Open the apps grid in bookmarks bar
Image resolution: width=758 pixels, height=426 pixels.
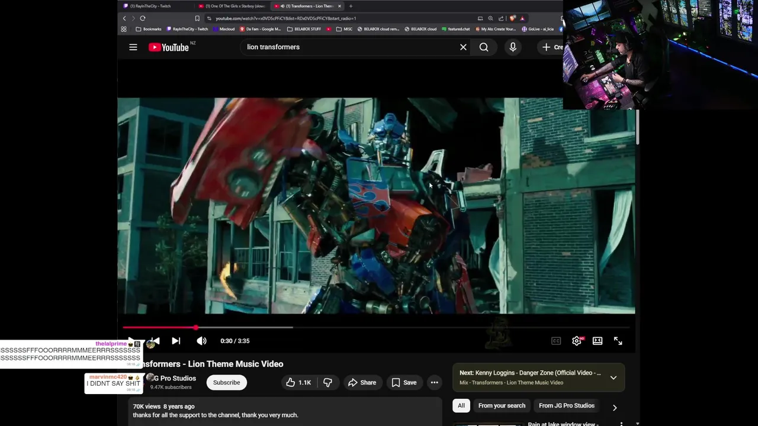pos(124,29)
